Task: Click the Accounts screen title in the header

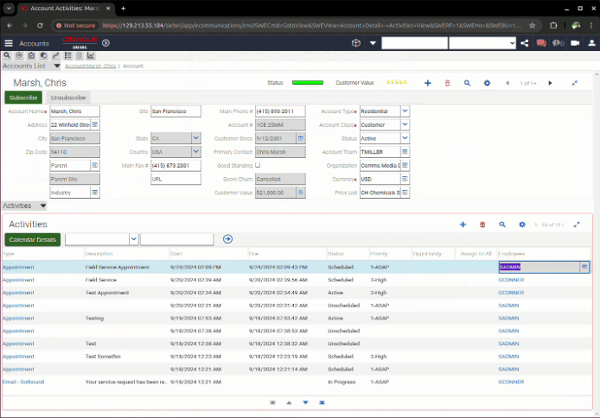Action: click(x=34, y=43)
